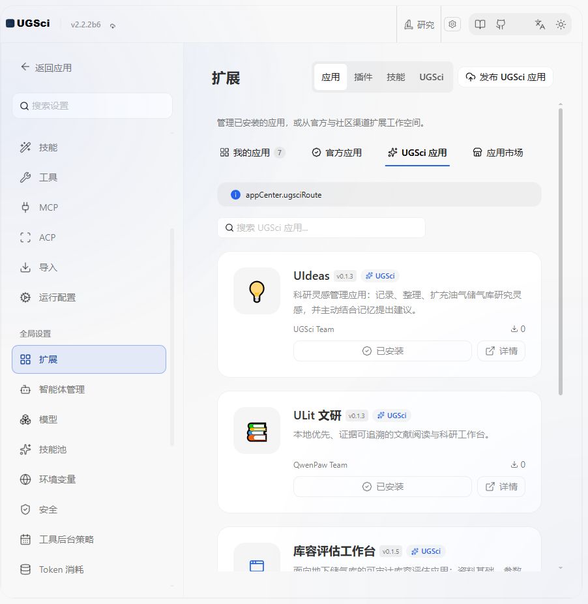Click the UGSci Team author text
The height and width of the screenshot is (604, 588).
coord(314,329)
